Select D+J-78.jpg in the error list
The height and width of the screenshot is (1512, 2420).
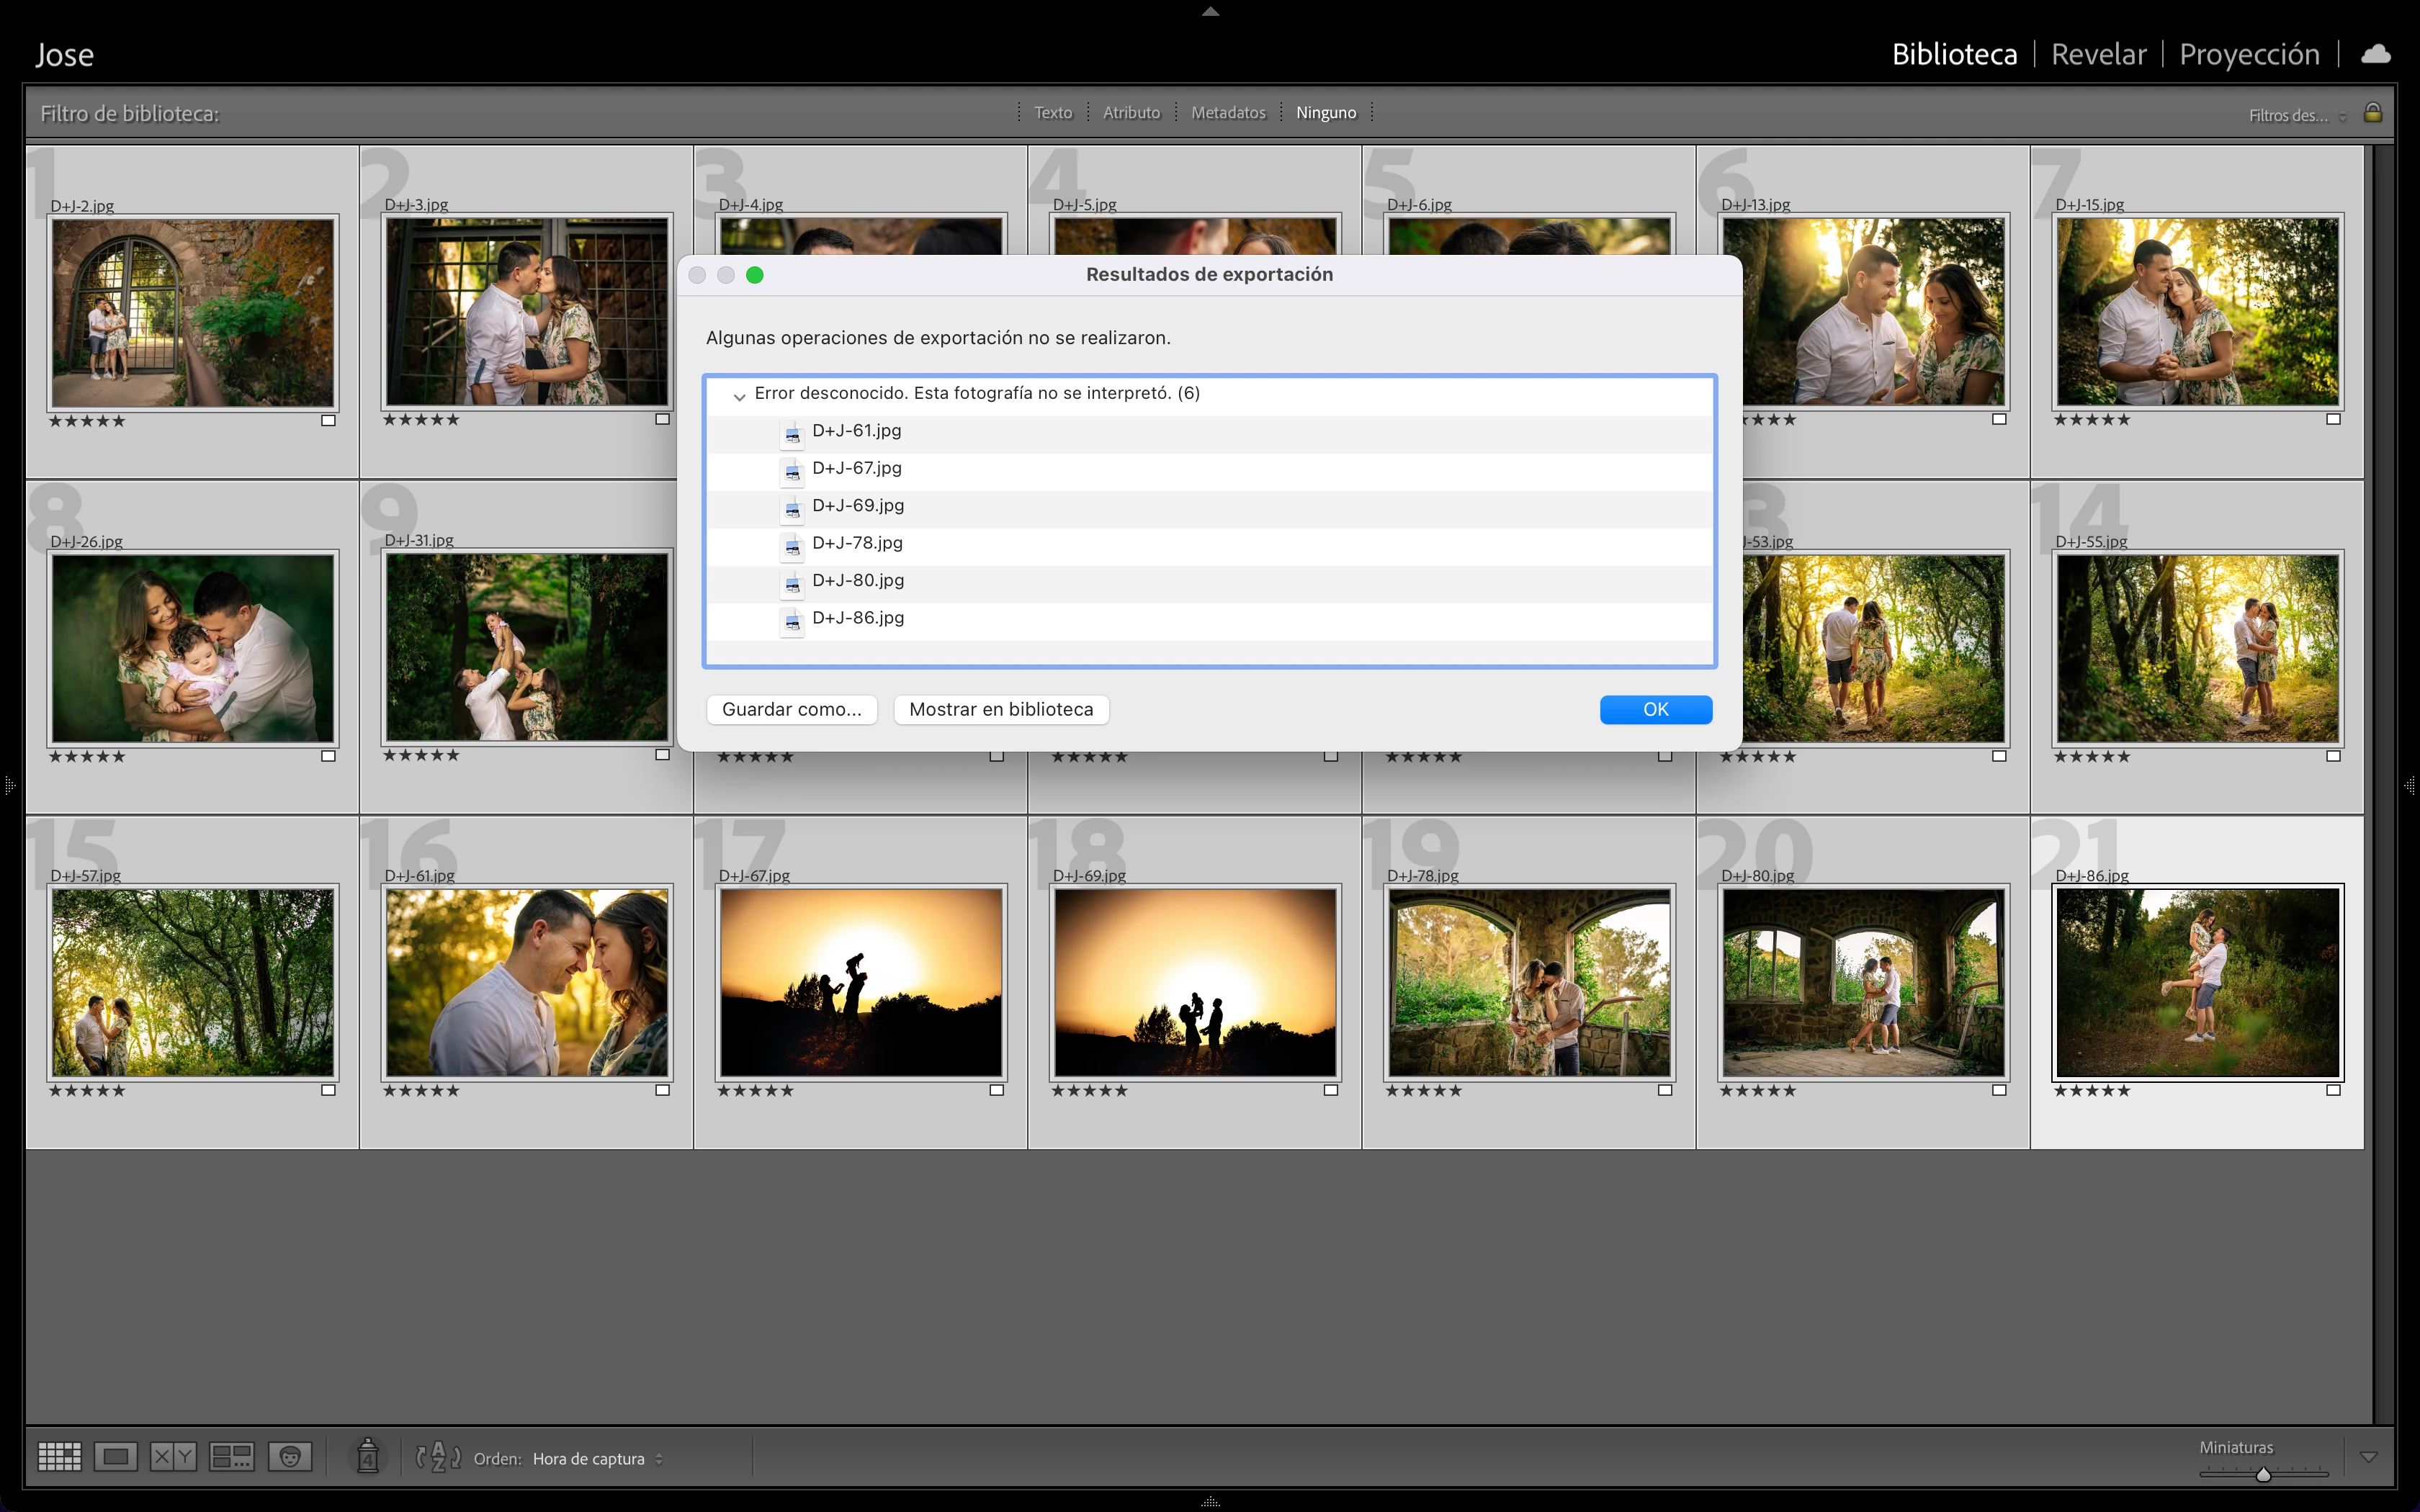click(x=857, y=543)
